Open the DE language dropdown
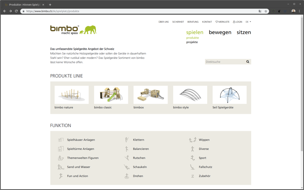The height and width of the screenshot is (190, 304). (248, 22)
